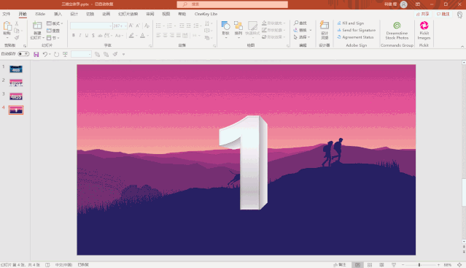The width and height of the screenshot is (466, 268).
Task: Expand Customize Quick Access Toolbar arrow
Action: (124, 54)
